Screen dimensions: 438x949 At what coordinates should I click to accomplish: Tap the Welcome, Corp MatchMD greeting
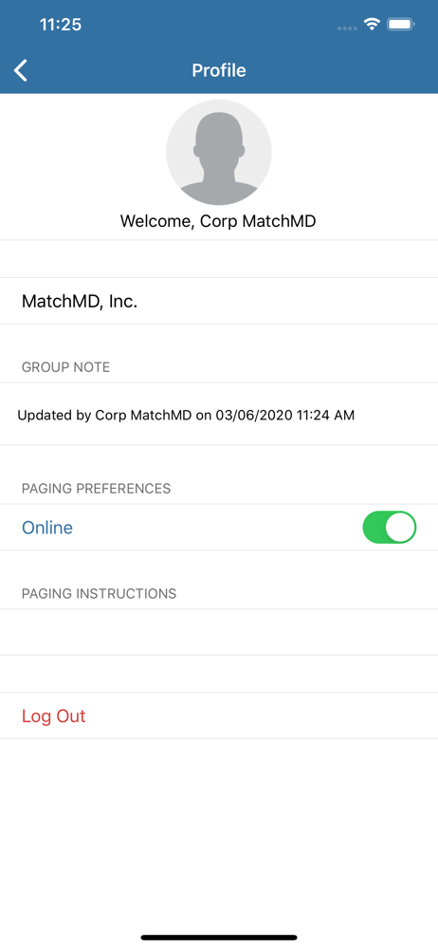click(218, 221)
